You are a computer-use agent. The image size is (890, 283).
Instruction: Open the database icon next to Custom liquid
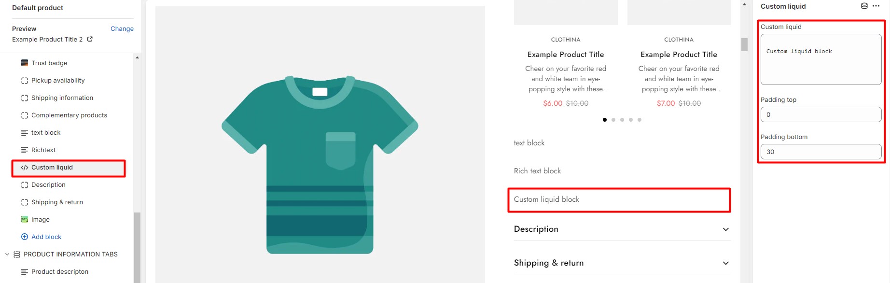pos(864,6)
